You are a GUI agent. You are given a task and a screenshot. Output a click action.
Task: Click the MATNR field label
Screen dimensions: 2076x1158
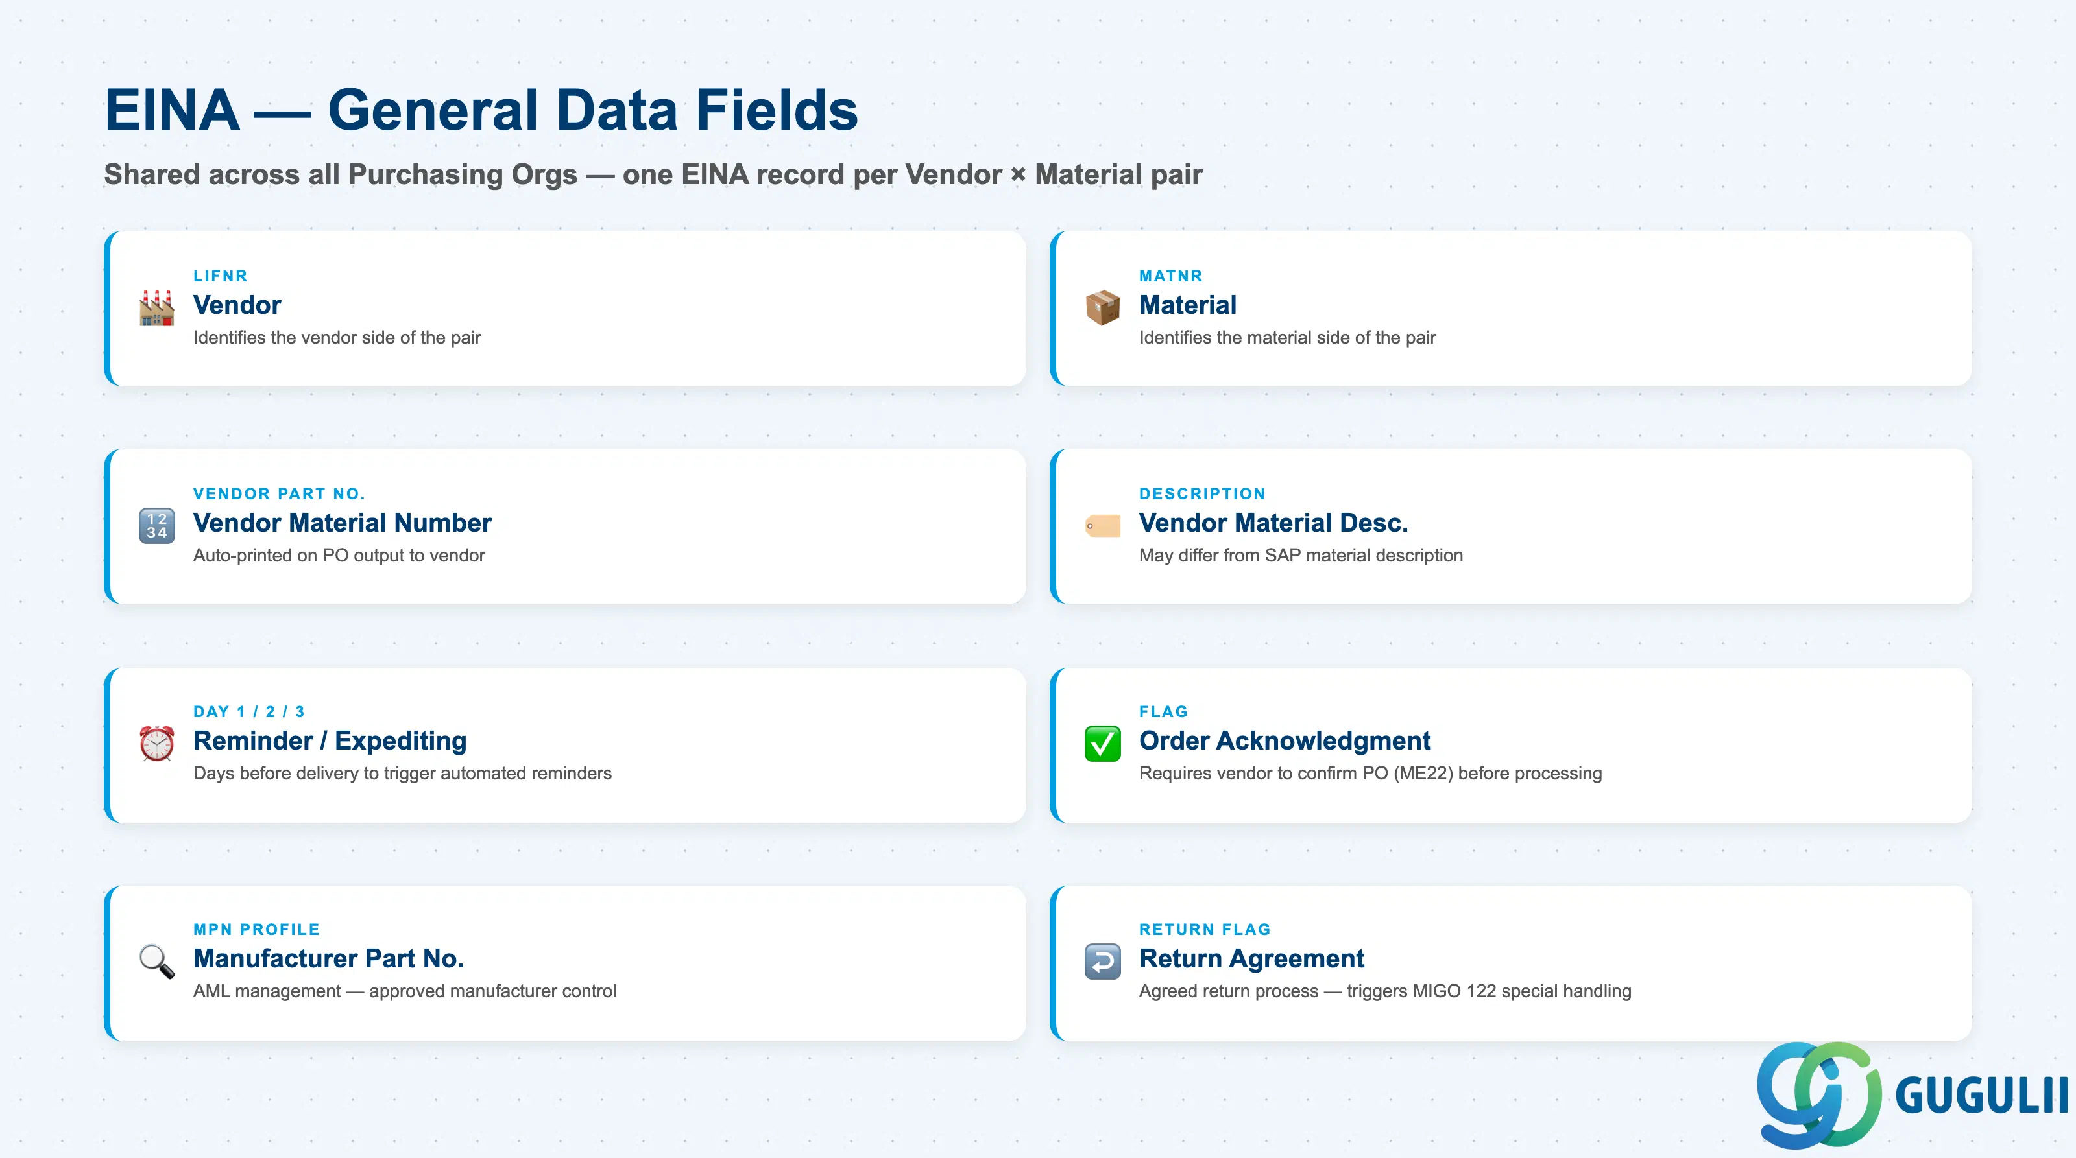1170,276
